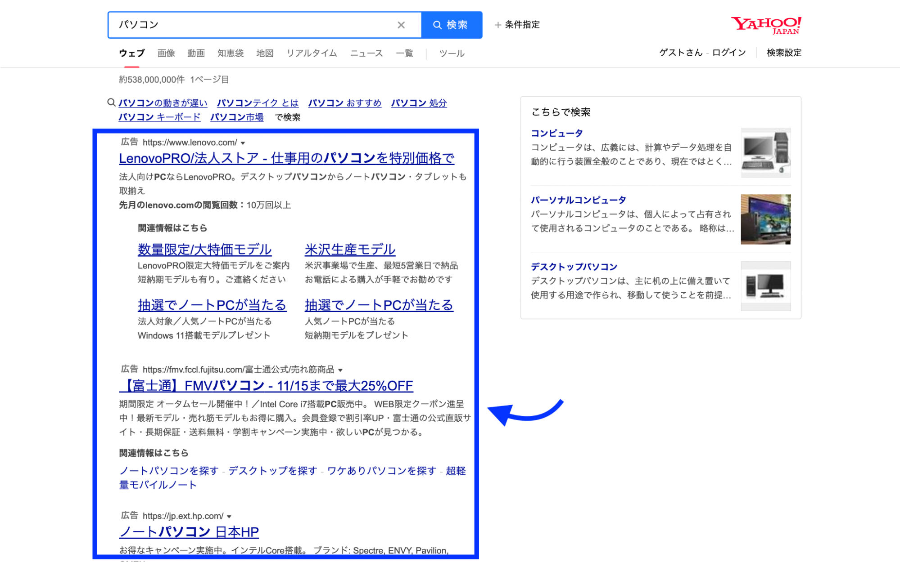
Task: Click ノートパソコンを探す link
Action: (x=169, y=471)
